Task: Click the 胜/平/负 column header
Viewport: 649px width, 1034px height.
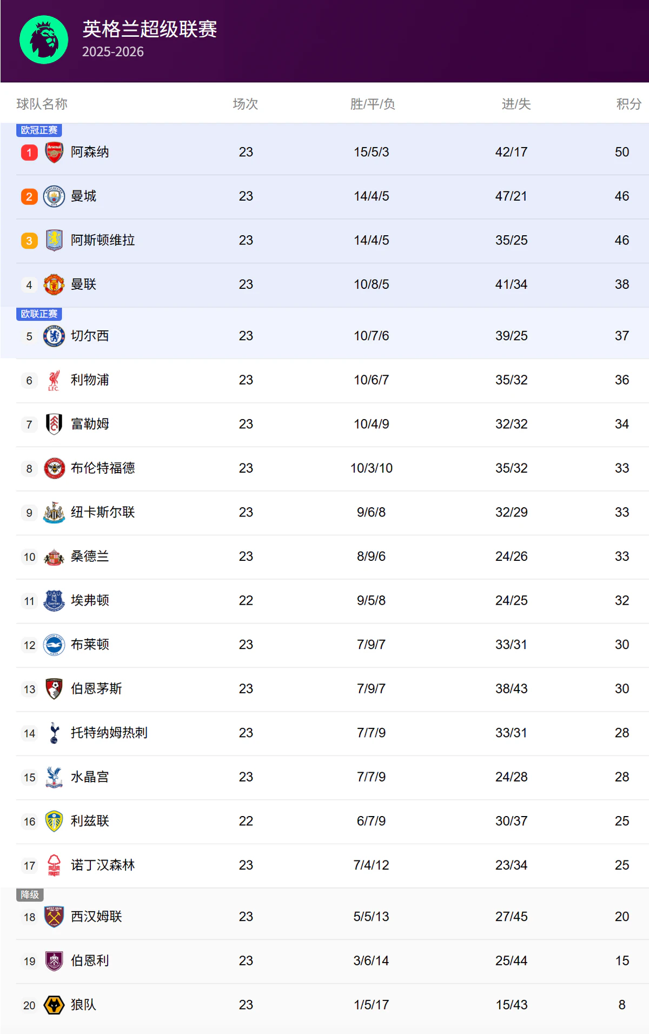Action: [x=372, y=104]
